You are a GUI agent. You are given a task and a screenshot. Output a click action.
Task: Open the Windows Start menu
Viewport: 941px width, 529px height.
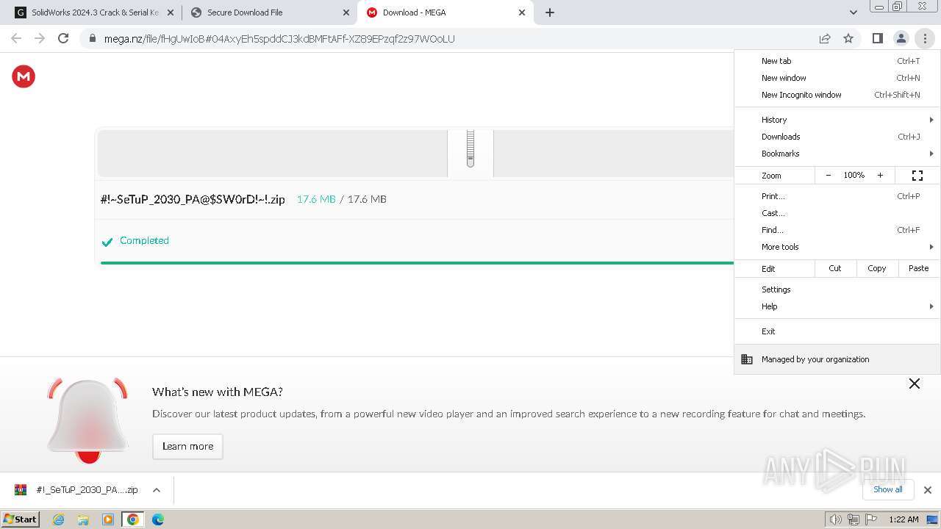20,519
